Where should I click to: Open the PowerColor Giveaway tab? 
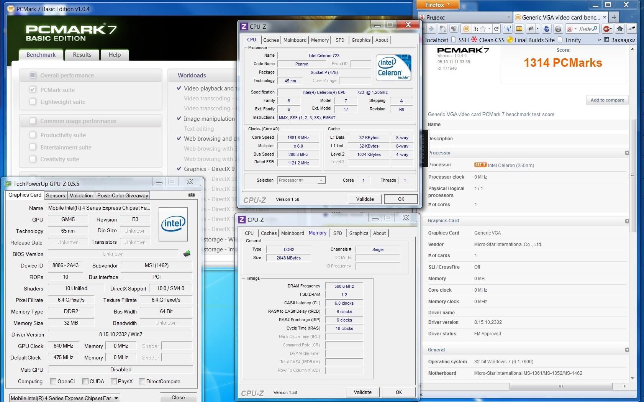point(123,195)
